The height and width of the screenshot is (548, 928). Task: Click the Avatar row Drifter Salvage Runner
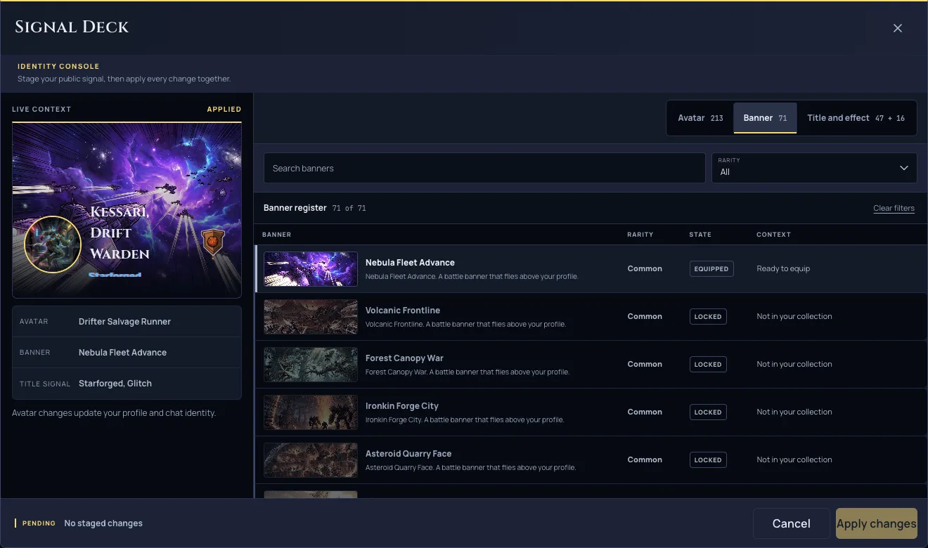[127, 322]
